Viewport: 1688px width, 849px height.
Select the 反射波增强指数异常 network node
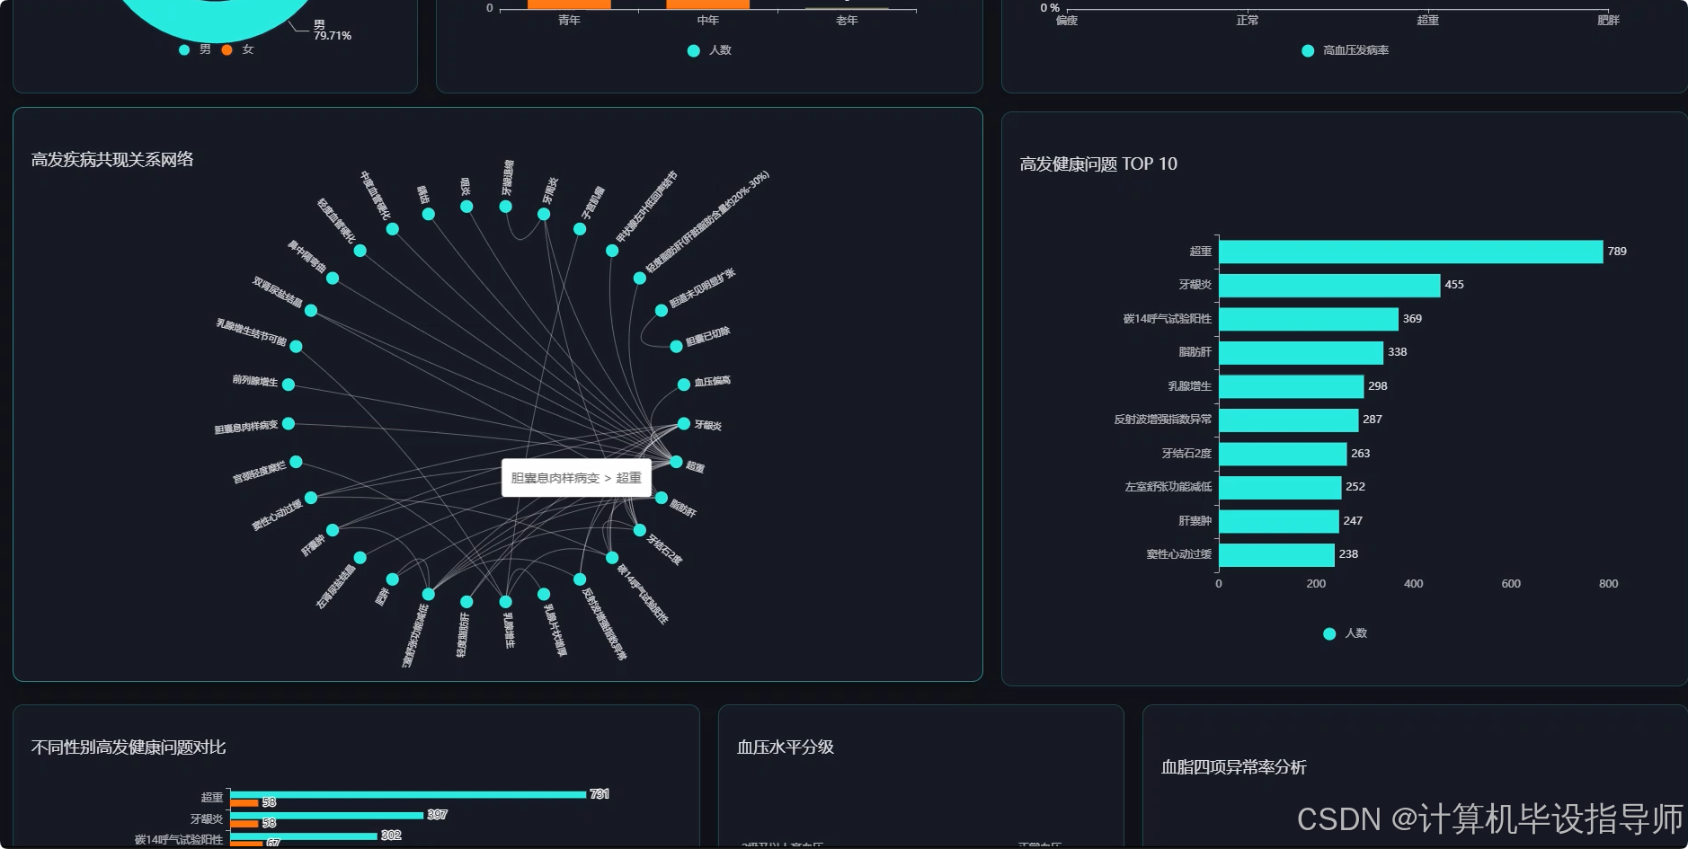click(x=580, y=579)
